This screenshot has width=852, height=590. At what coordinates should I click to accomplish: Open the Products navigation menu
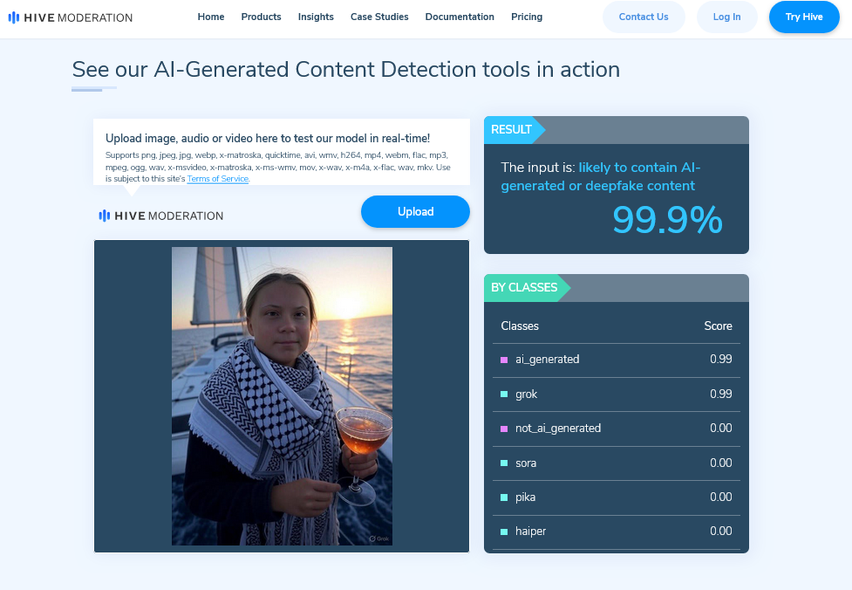tap(261, 17)
